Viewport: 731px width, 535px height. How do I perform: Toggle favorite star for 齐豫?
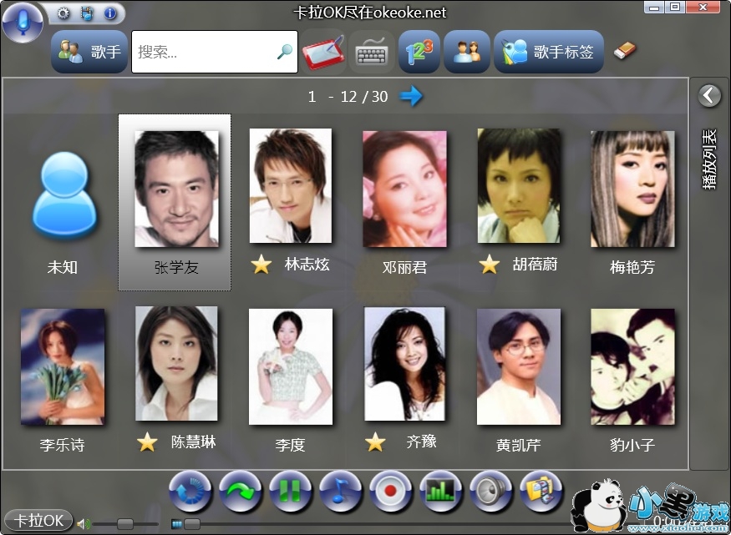point(375,442)
